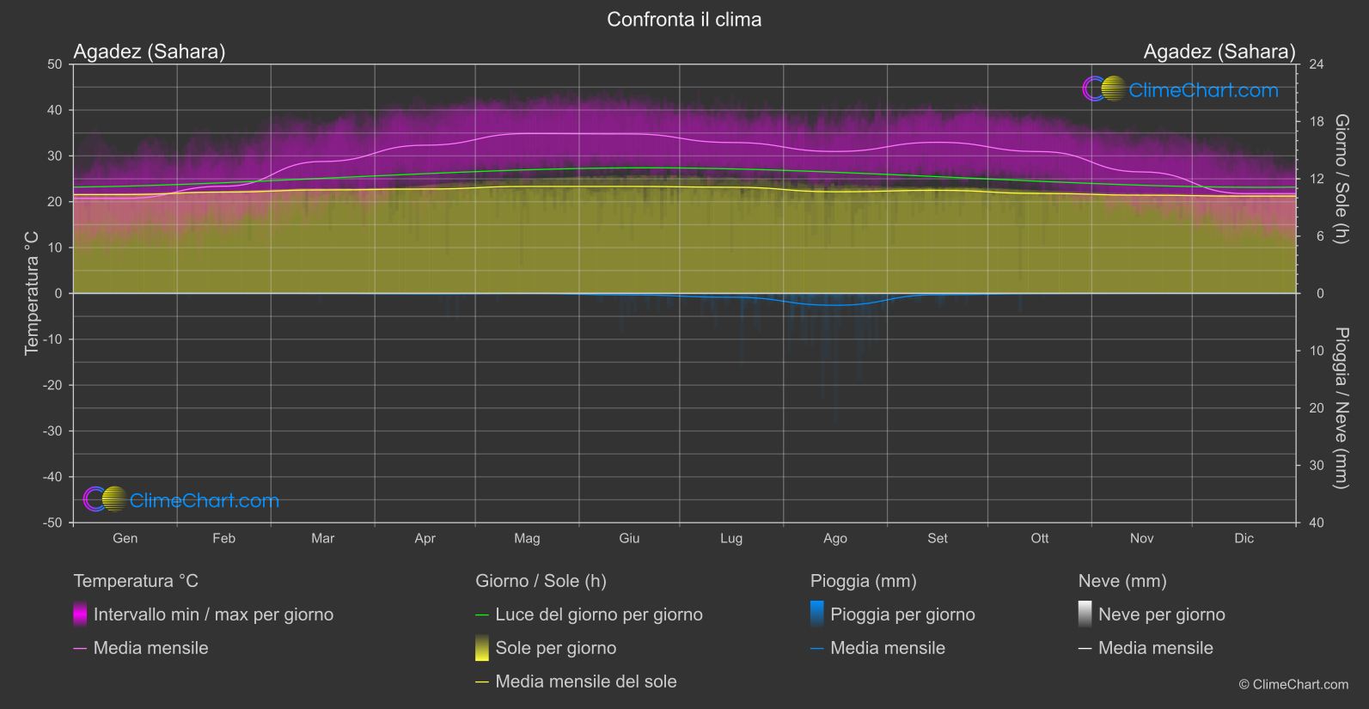The image size is (1369, 709).
Task: Click the magenta min/max temperature swatch in legend
Action: [x=80, y=614]
